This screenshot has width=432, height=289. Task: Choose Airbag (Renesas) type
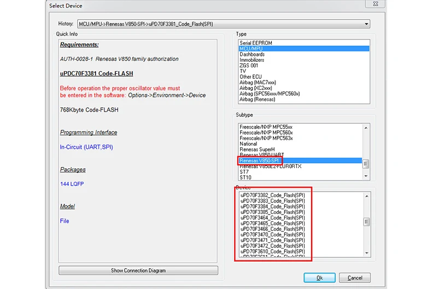[258, 99]
